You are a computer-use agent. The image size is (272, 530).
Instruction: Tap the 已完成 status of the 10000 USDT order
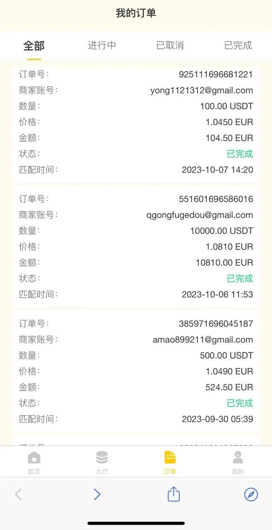[240, 278]
